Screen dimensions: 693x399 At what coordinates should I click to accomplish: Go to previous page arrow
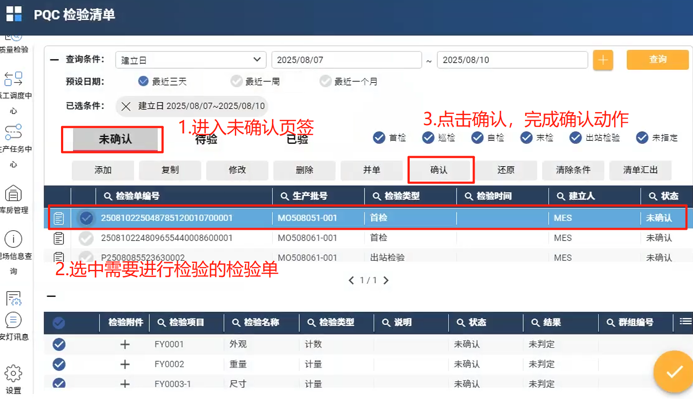point(351,280)
